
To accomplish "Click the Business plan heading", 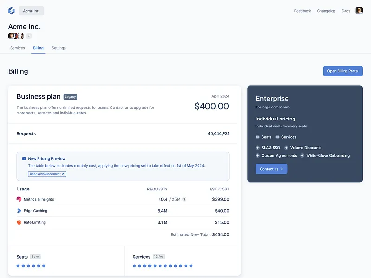I will (38, 97).
